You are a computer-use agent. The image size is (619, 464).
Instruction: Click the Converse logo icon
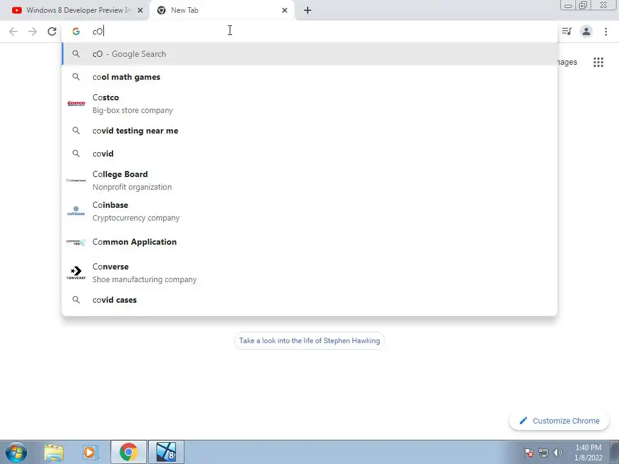76,272
